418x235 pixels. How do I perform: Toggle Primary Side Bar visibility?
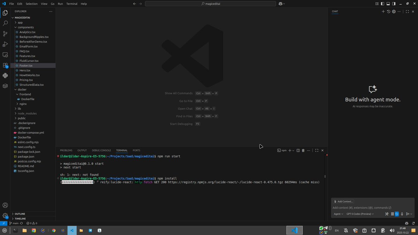(x=382, y=3)
